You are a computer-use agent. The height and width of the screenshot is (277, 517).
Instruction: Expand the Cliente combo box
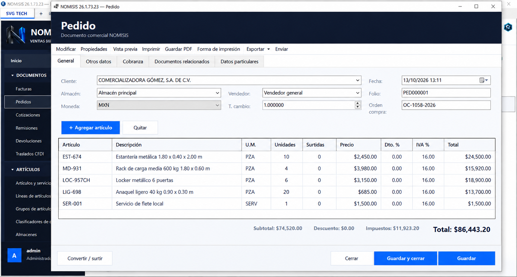(357, 81)
